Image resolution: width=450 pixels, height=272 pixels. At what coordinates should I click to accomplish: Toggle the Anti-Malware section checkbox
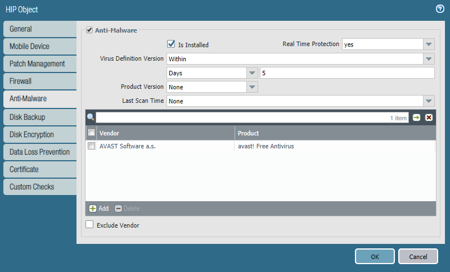(89, 30)
